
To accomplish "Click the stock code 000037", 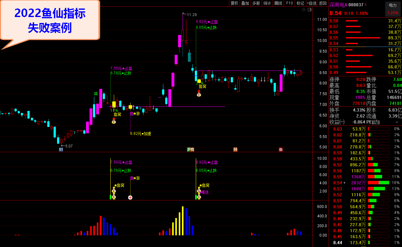I will point(356,5).
